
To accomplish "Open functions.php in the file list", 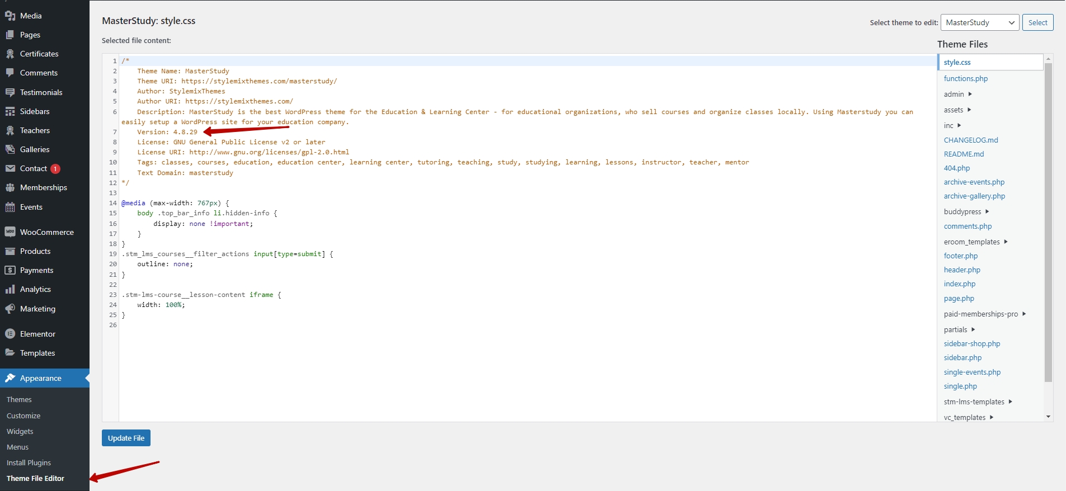I will click(x=965, y=78).
